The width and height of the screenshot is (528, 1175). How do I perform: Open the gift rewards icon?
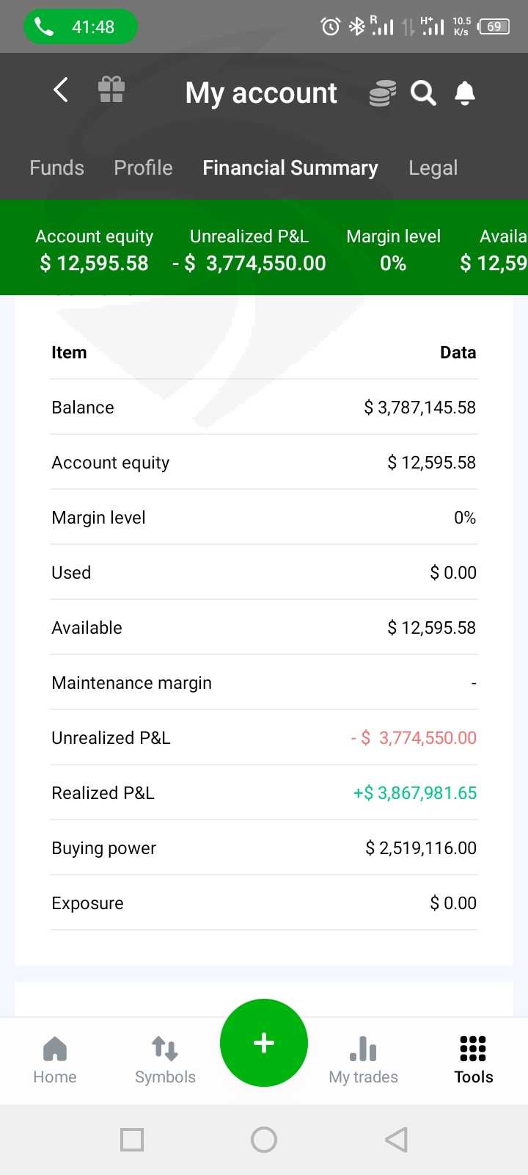[111, 91]
